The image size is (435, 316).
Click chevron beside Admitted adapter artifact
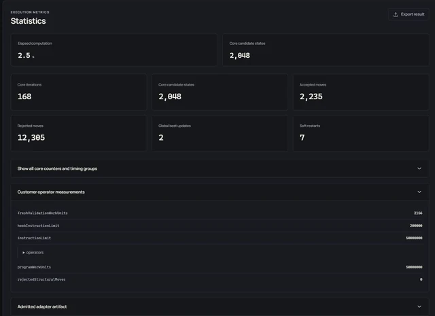(419, 306)
